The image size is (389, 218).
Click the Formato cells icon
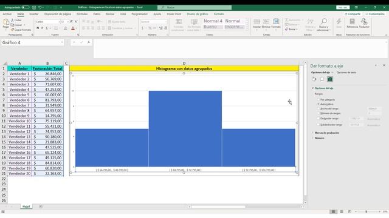pyautogui.click(x=276, y=22)
